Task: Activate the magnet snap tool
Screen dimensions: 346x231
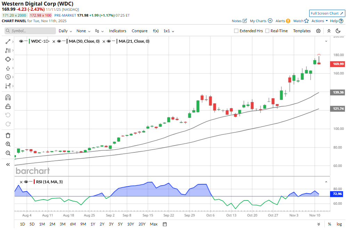Action: coord(8,97)
